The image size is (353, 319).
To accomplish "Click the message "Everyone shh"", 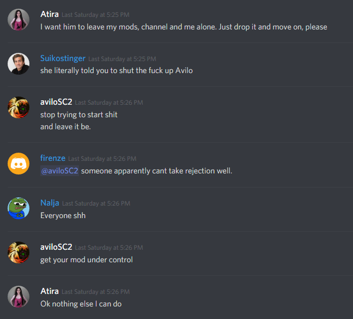I will (63, 215).
